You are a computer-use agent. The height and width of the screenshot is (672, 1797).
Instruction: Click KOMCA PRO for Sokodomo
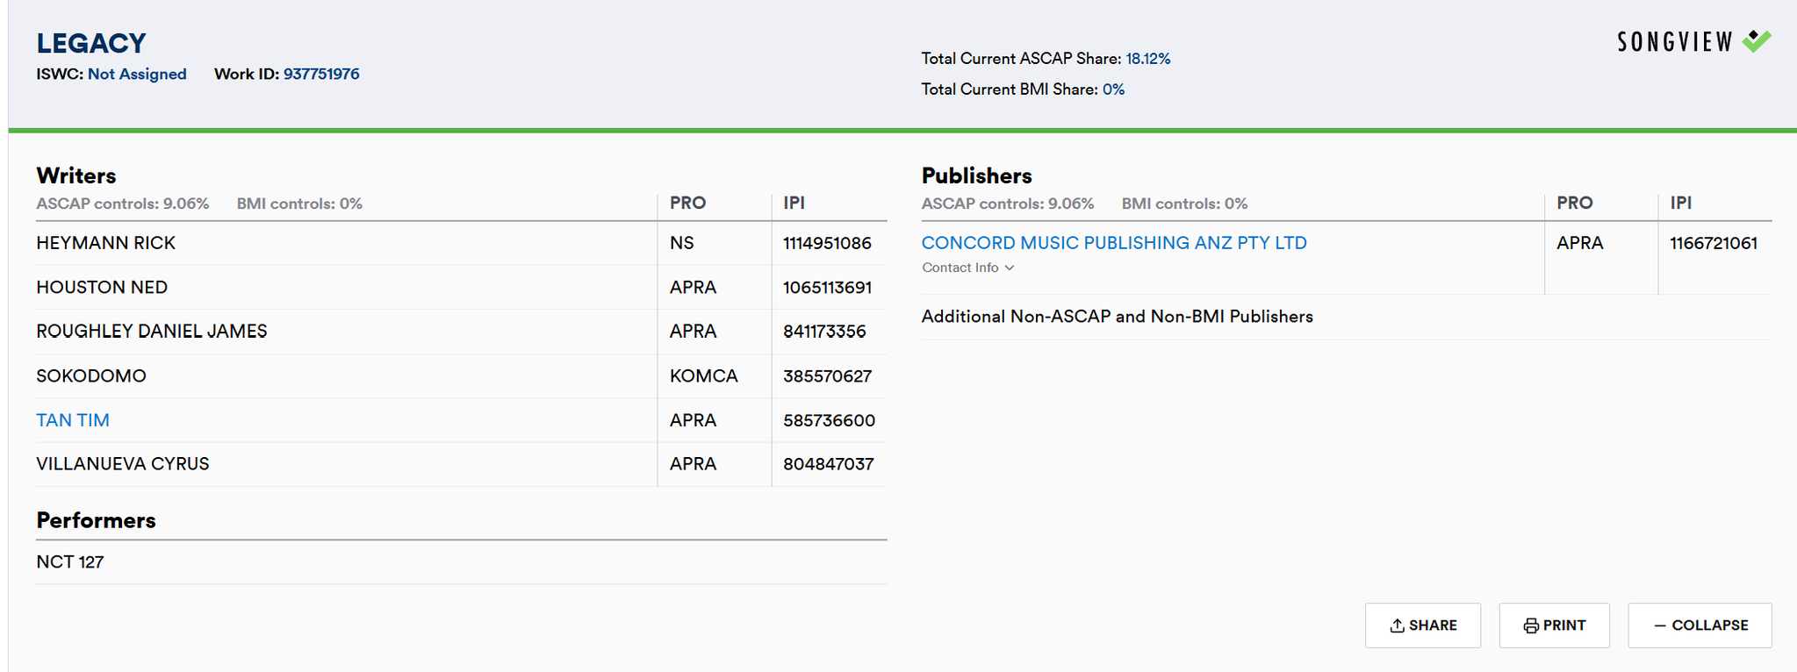tap(703, 376)
